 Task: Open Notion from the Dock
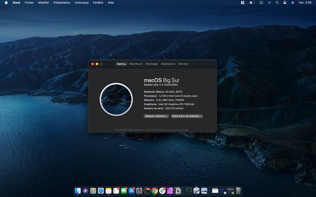pyautogui.click(x=178, y=191)
